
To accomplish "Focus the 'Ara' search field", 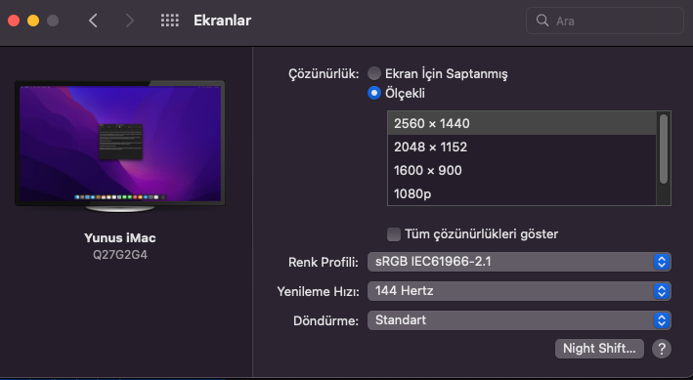I will pyautogui.click(x=605, y=21).
